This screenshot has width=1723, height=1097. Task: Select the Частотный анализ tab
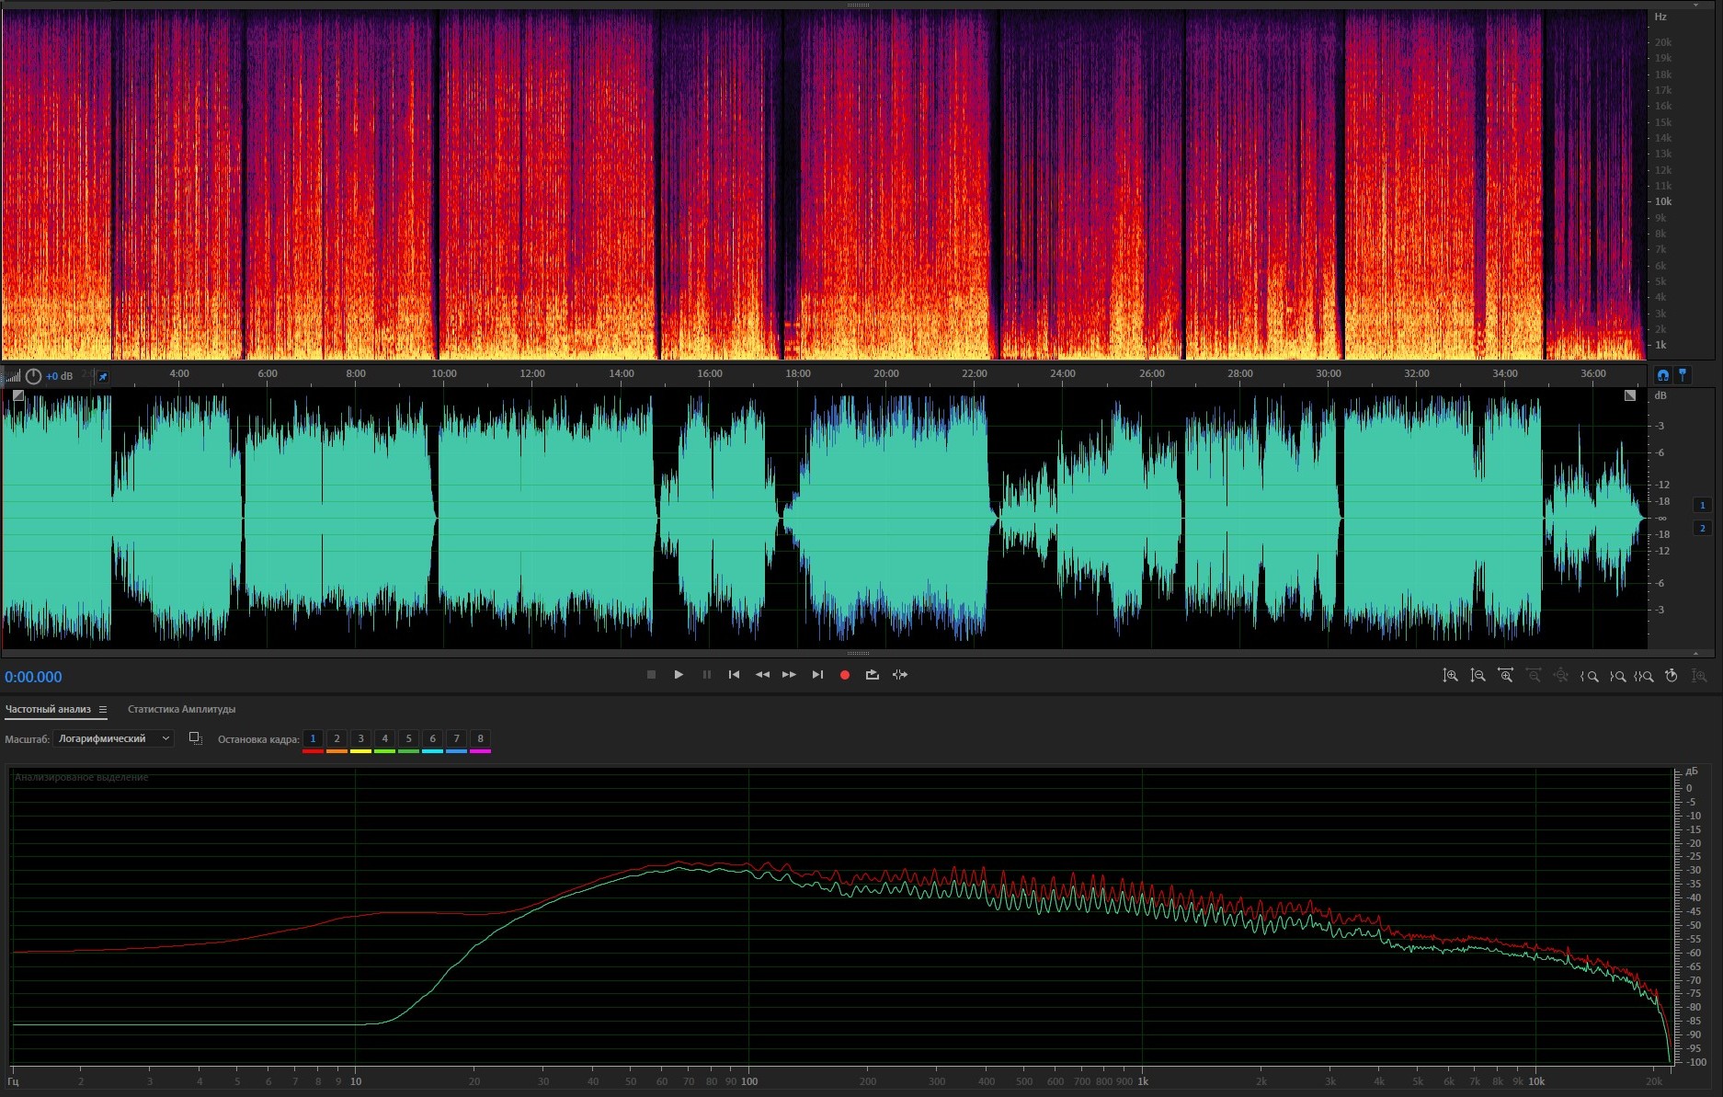[x=48, y=709]
